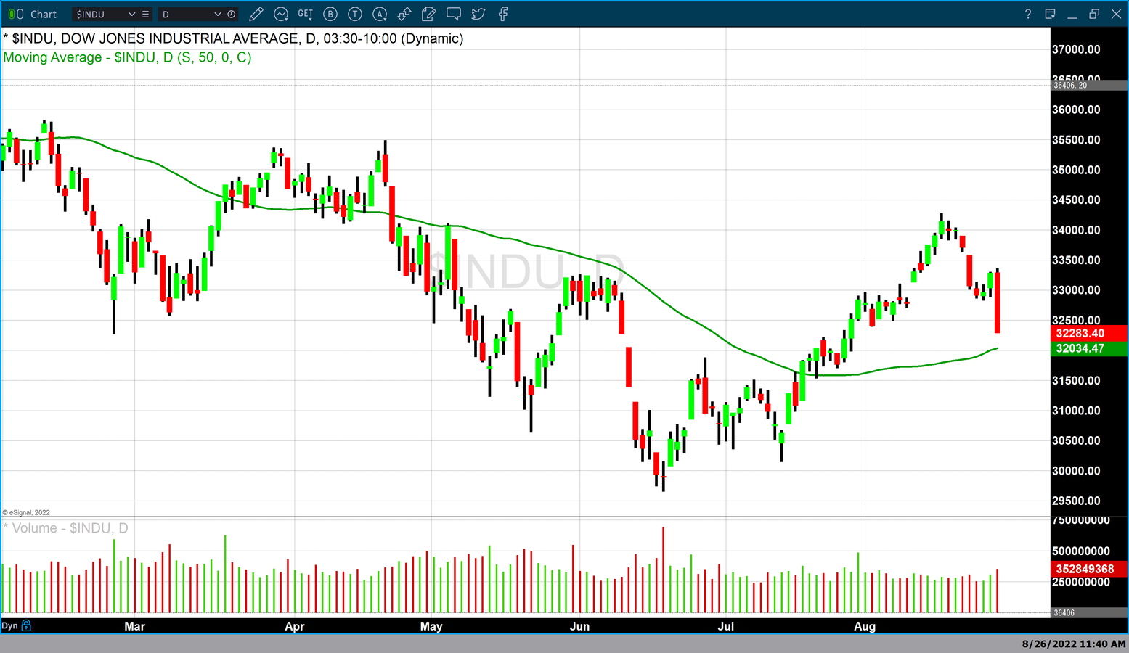Screen dimensions: 1129x653
Task: Click the circled B toolbar icon
Action: (330, 14)
